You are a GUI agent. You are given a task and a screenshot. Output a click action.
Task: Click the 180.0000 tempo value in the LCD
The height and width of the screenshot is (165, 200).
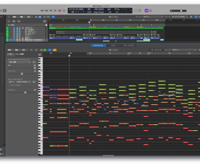click(x=99, y=9)
